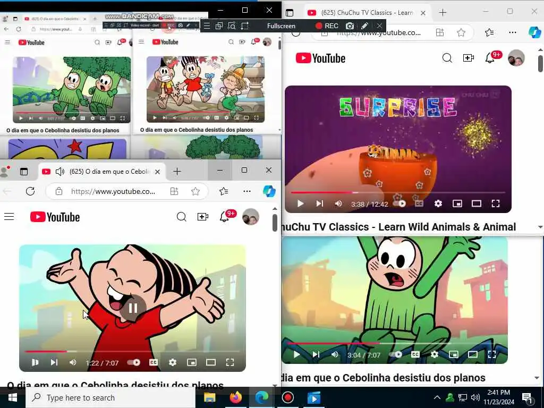
Task: Toggle CC captions in 1:22 / 7:07 player
Action: (154, 362)
